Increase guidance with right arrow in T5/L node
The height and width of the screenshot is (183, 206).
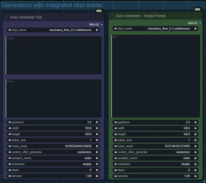[x=97, y=122]
